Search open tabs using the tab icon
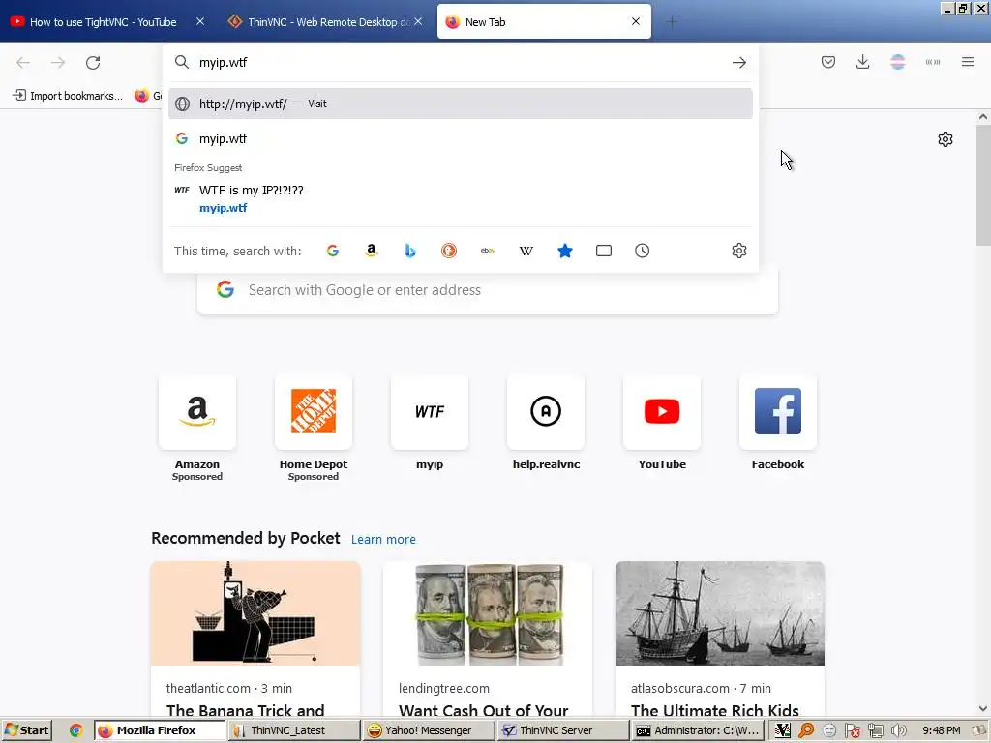The width and height of the screenshot is (991, 743). point(604,251)
